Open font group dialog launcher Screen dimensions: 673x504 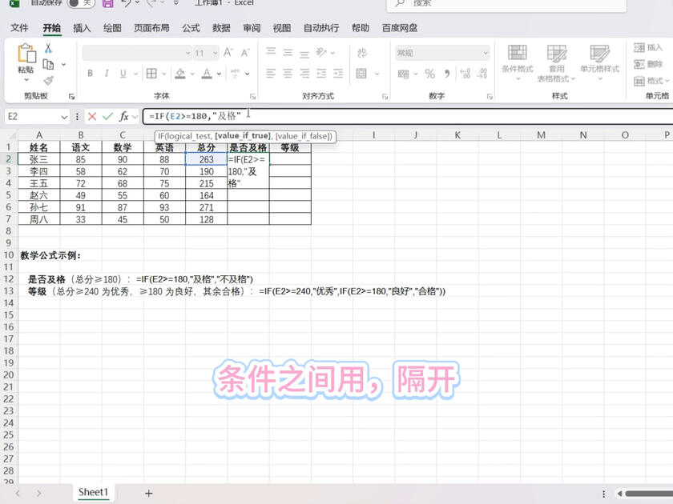pos(253,97)
